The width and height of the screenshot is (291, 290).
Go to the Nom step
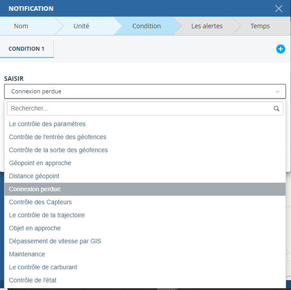tap(21, 26)
